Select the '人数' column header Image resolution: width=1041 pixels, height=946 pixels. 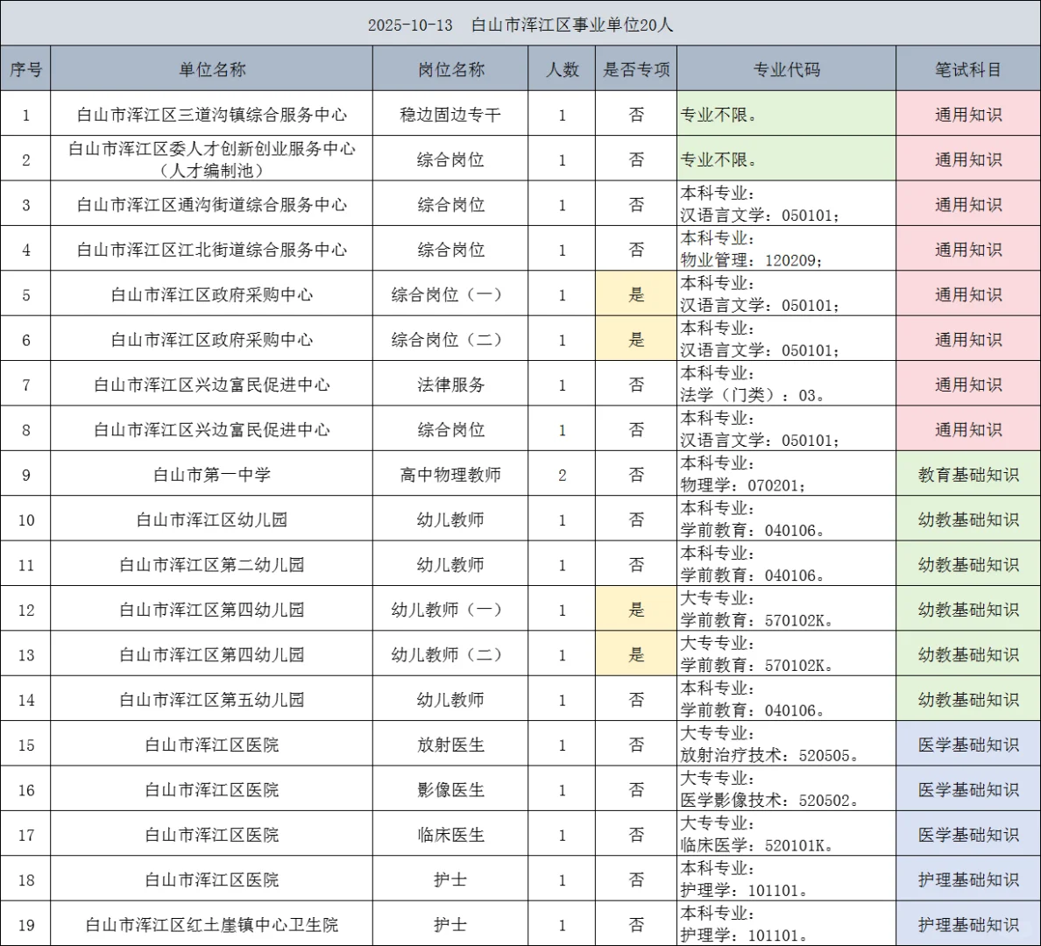[x=562, y=69]
